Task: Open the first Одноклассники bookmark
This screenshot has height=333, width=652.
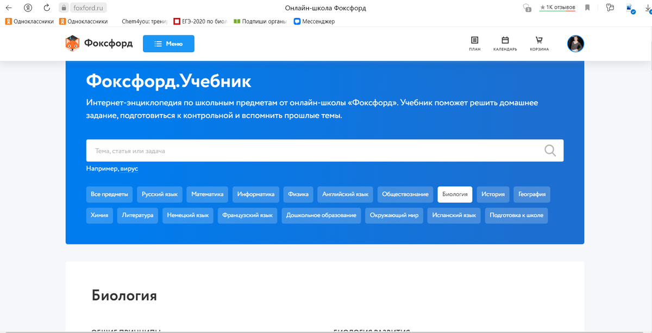Action: tap(29, 22)
